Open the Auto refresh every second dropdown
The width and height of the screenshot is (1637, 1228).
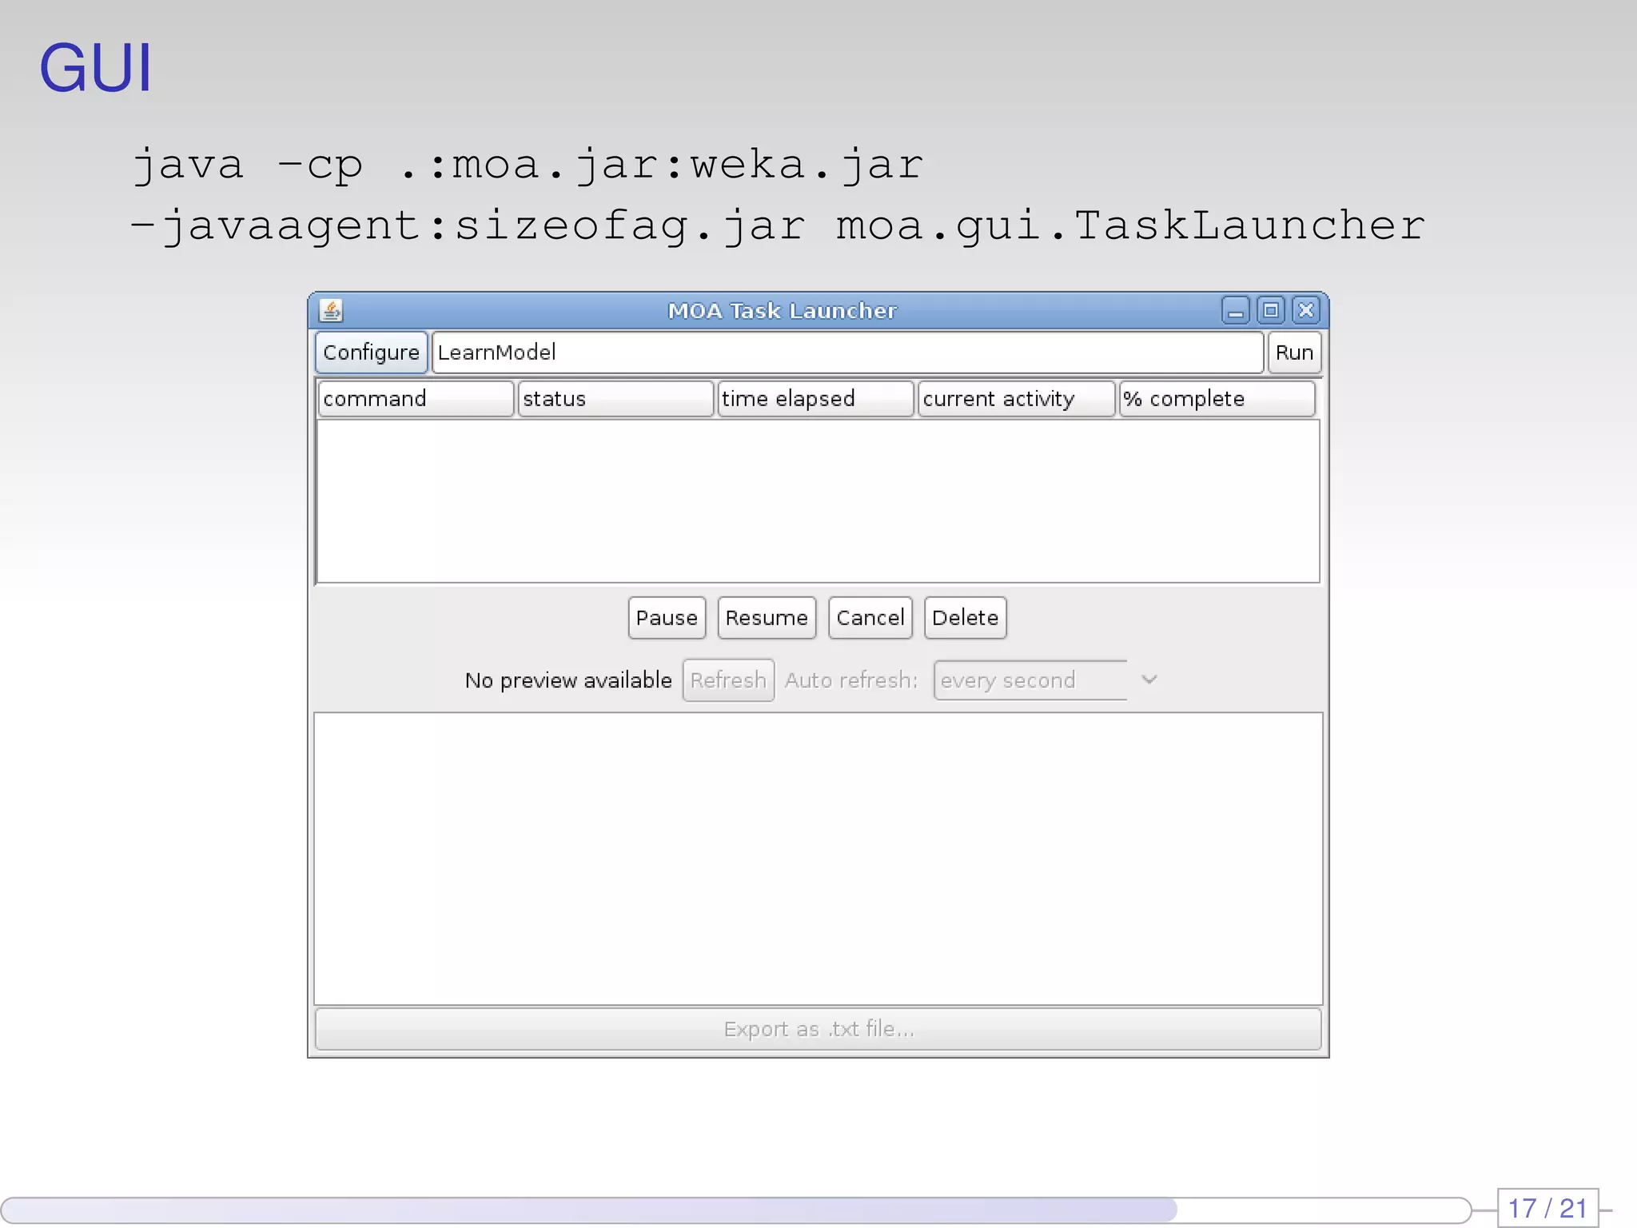point(1047,680)
